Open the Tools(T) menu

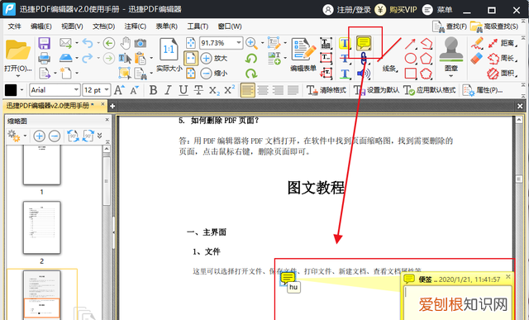pyautogui.click(x=198, y=26)
